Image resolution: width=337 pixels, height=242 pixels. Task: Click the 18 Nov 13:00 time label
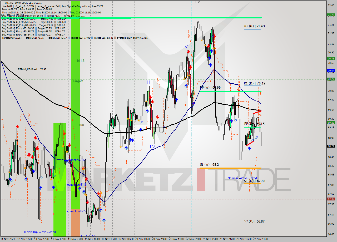pos(109,239)
